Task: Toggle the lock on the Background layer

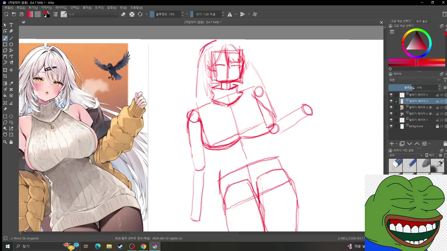Action: pyautogui.click(x=437, y=126)
